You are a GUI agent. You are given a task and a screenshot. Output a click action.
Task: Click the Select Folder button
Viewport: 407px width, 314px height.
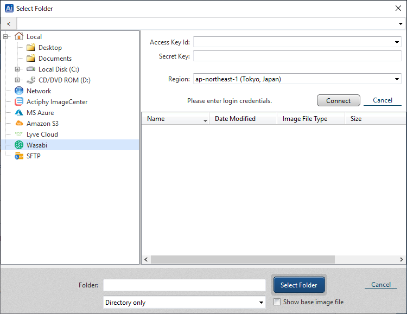pyautogui.click(x=299, y=285)
